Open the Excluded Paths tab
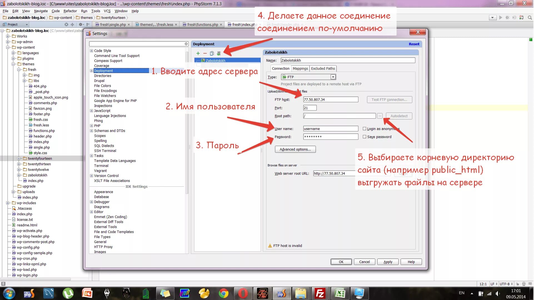 click(x=323, y=69)
